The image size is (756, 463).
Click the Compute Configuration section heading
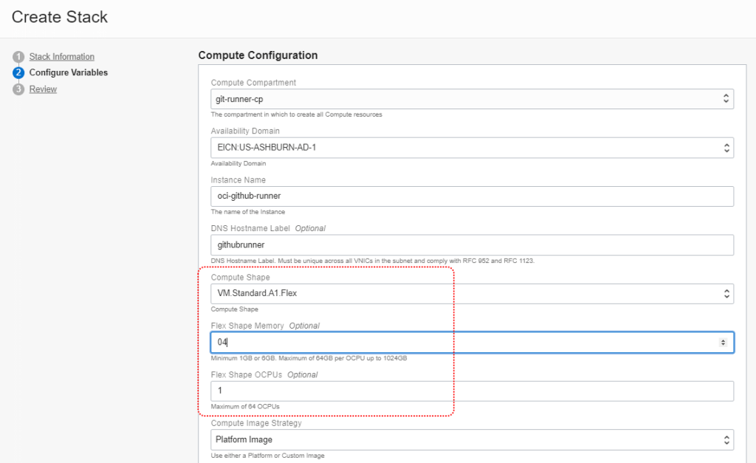(x=258, y=55)
